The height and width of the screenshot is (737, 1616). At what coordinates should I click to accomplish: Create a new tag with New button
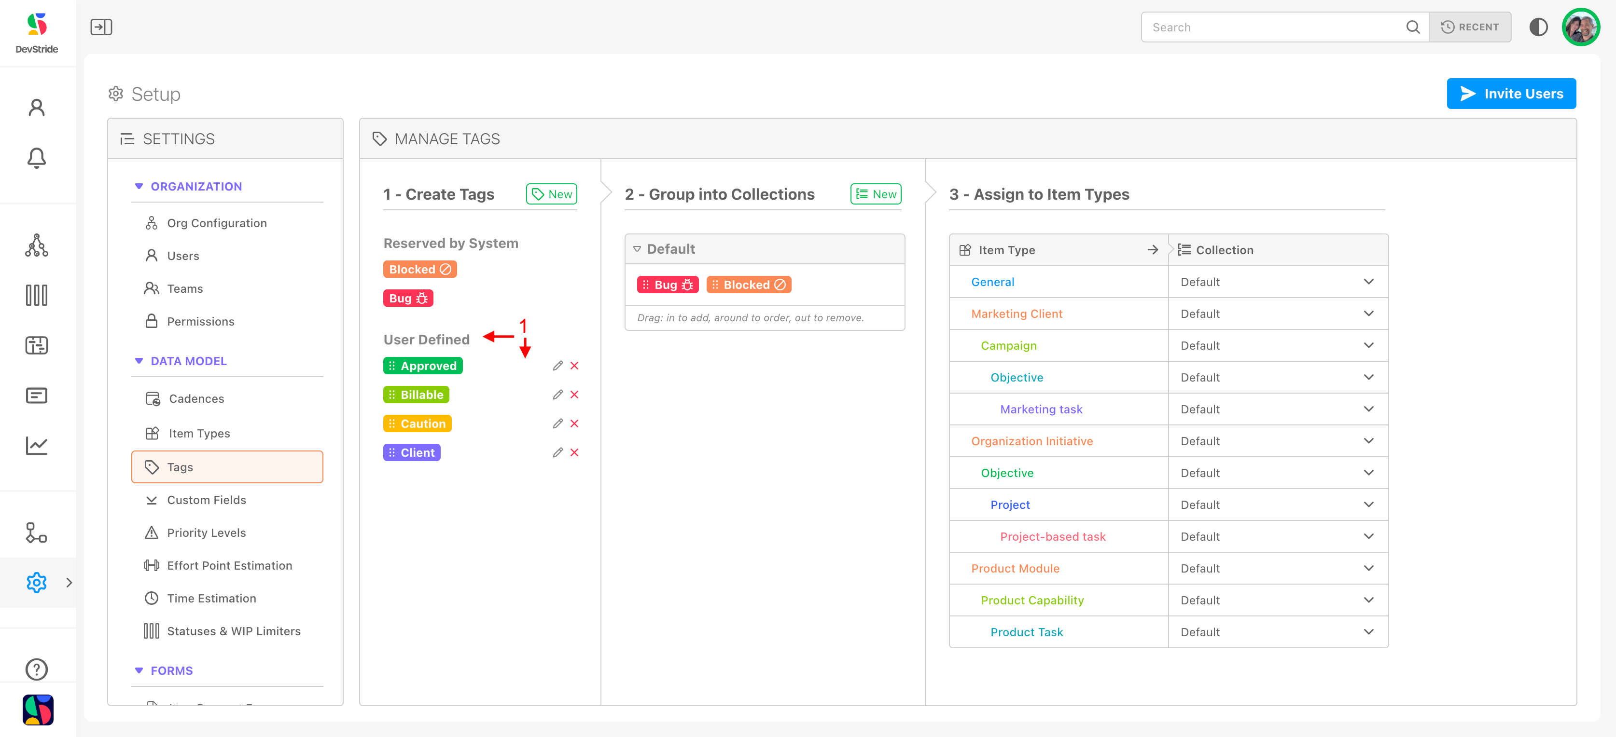(x=551, y=193)
